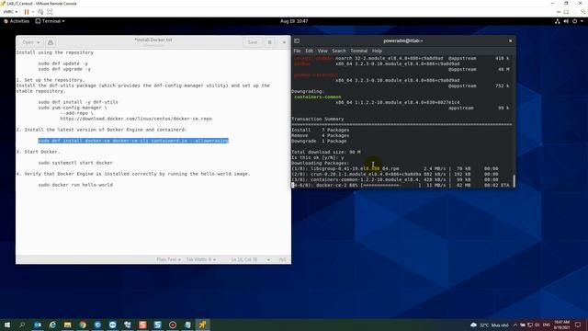Click the Windows taskbar clock

point(561,325)
